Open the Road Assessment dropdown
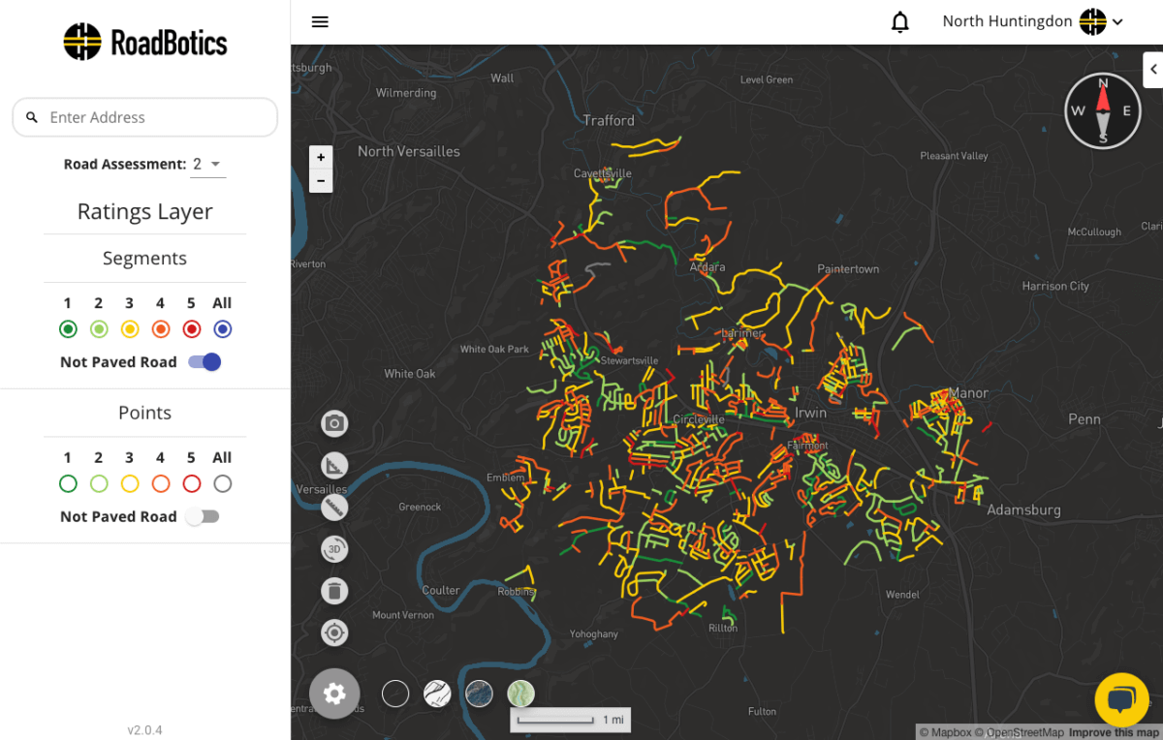This screenshot has width=1163, height=740. coord(208,165)
